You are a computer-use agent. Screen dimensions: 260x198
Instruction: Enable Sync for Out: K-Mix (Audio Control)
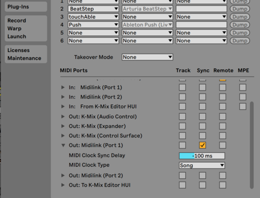click(x=202, y=116)
